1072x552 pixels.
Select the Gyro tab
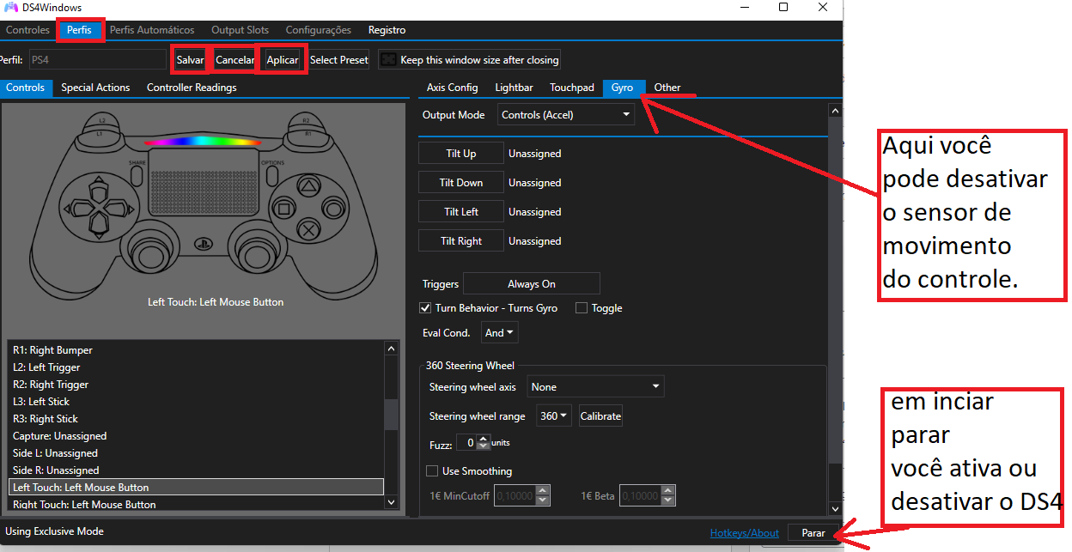click(623, 88)
